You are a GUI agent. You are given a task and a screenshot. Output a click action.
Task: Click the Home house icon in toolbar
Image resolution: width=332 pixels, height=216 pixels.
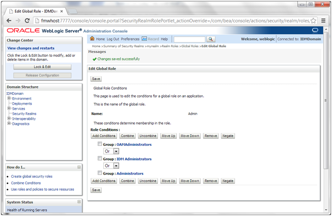click(92, 39)
